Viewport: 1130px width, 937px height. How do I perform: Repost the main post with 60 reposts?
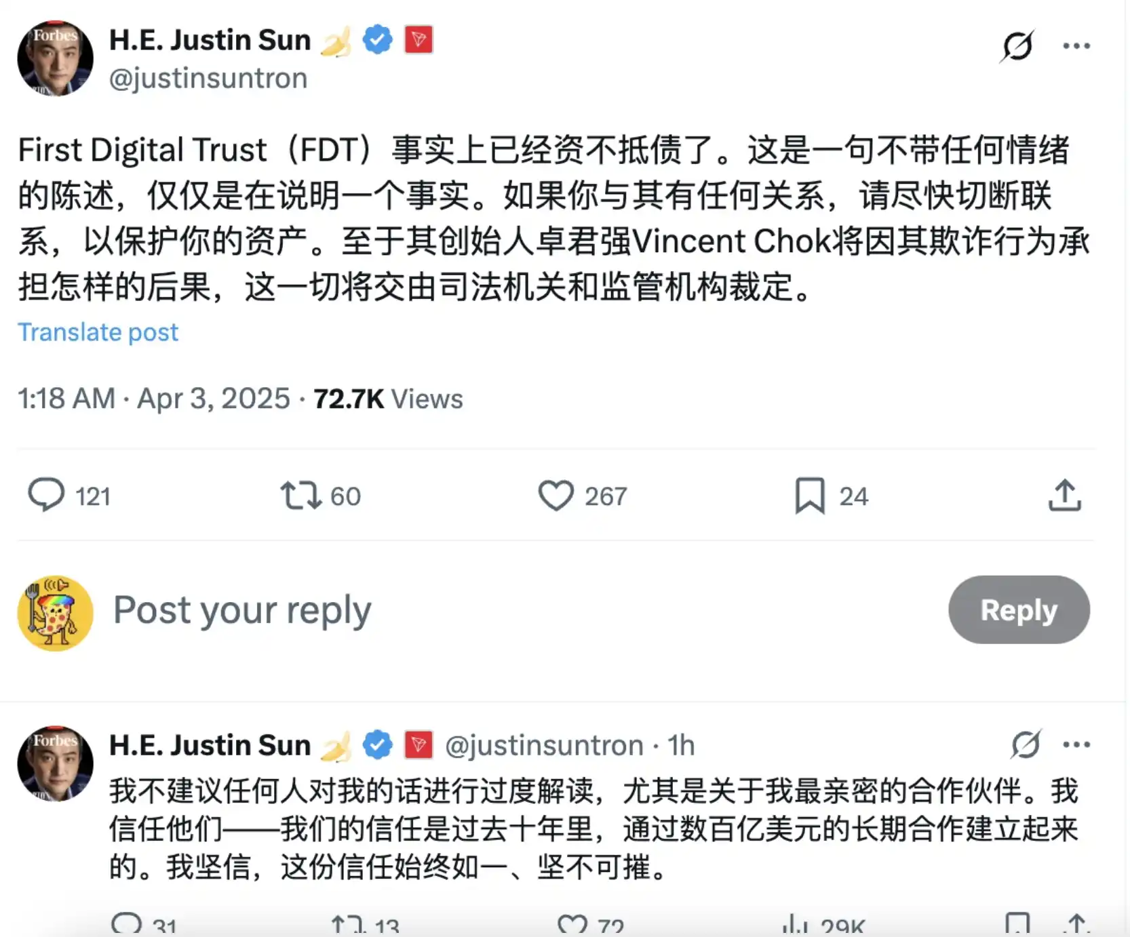[x=300, y=495]
